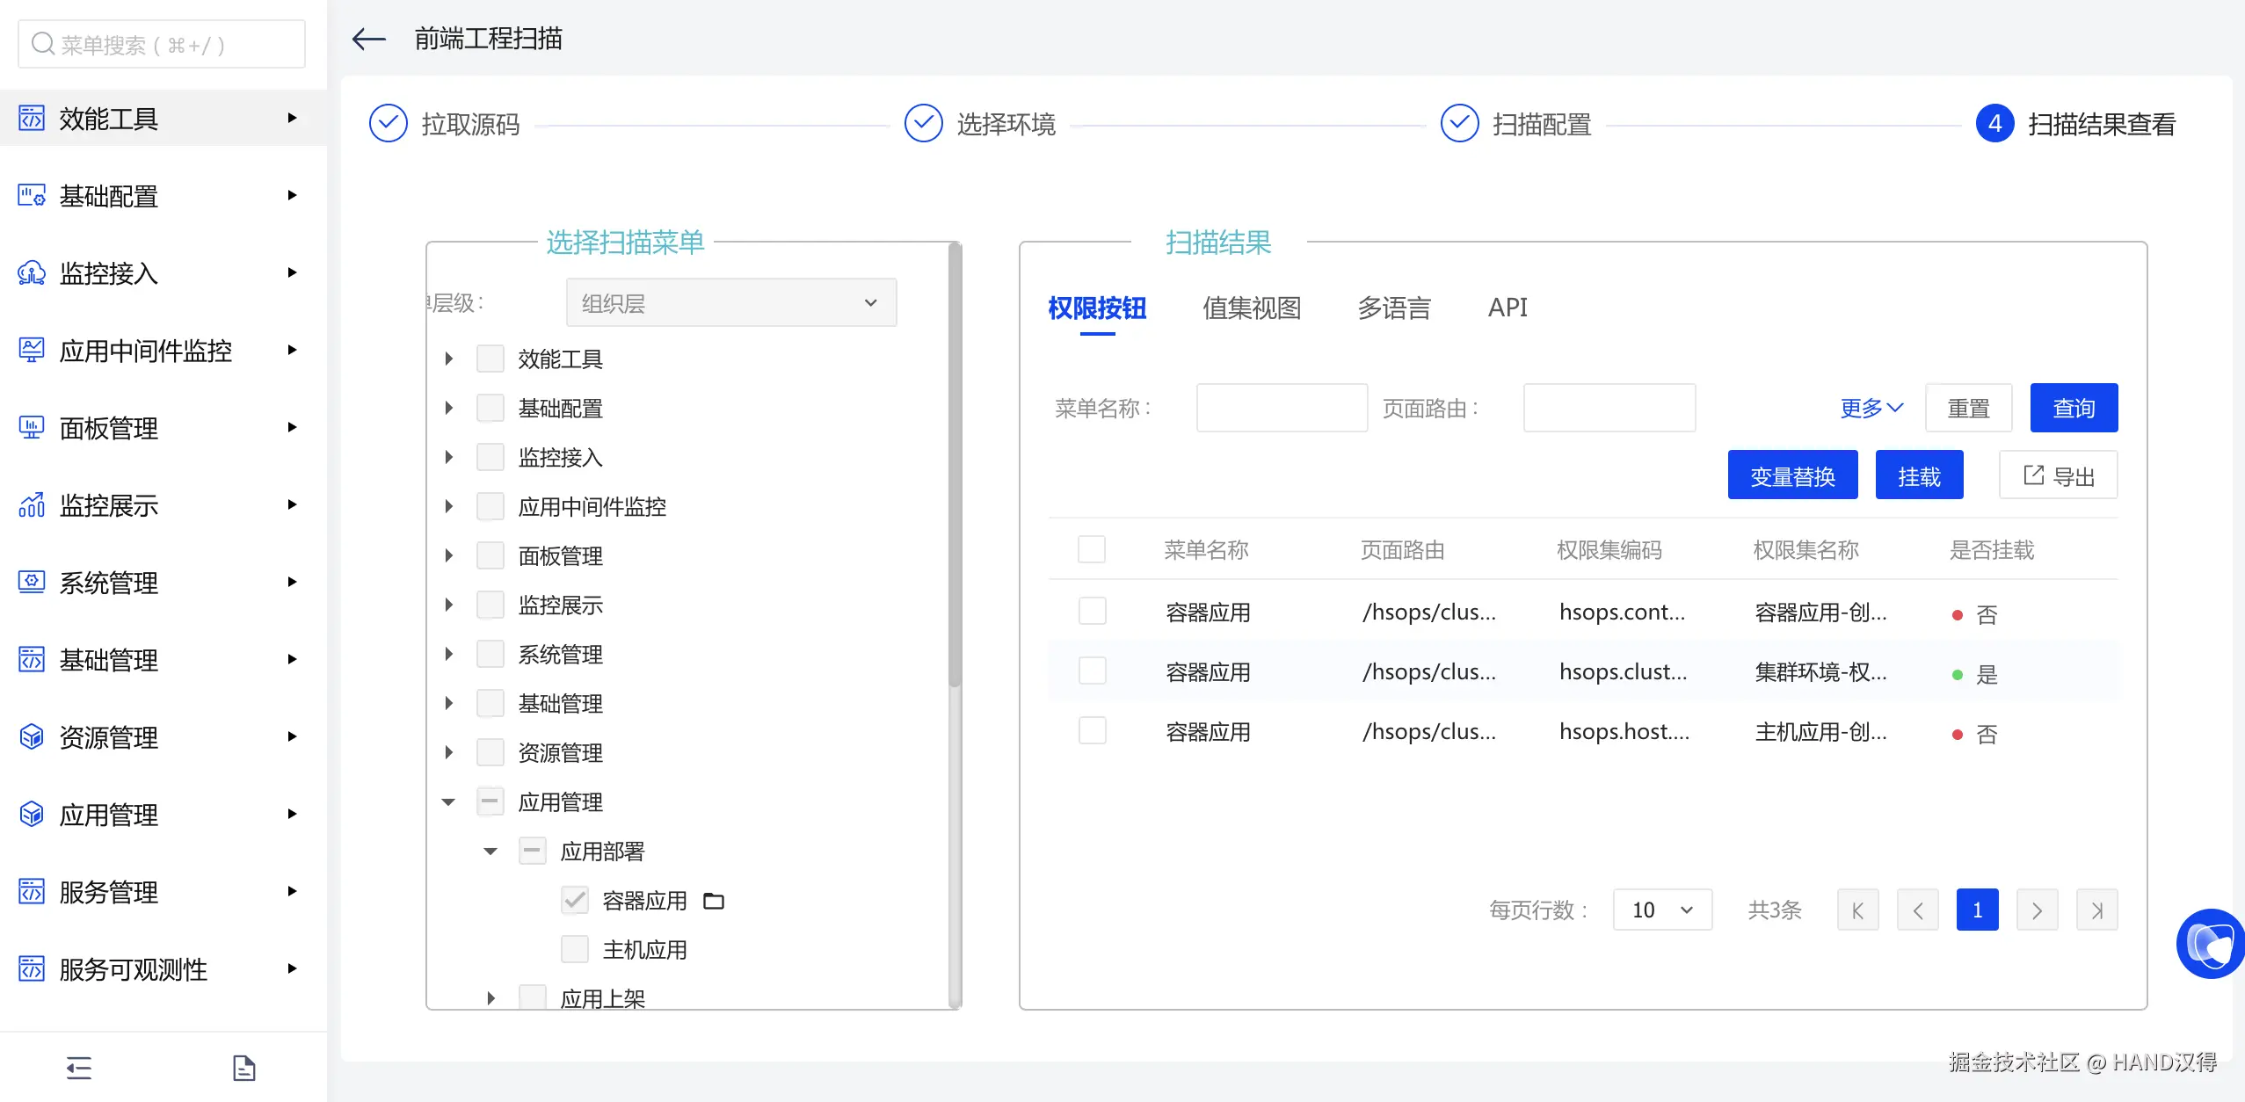
Task: Click the 监控接入 cloud icon in sidebar
Action: pos(32,273)
